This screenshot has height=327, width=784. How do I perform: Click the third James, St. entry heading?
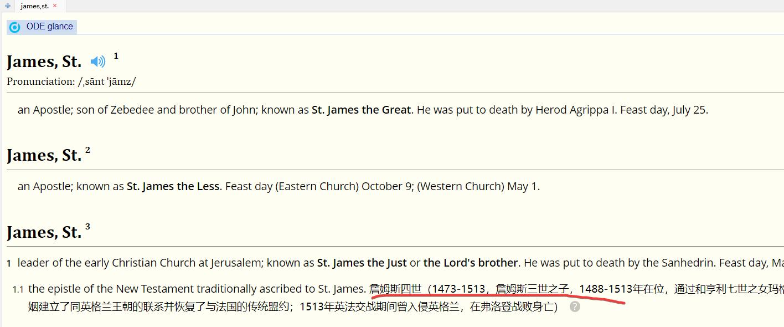(44, 232)
